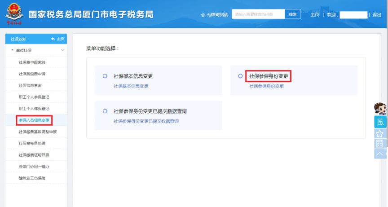
Task: Click the star favorites icon on right toolbar
Action: click(380, 133)
